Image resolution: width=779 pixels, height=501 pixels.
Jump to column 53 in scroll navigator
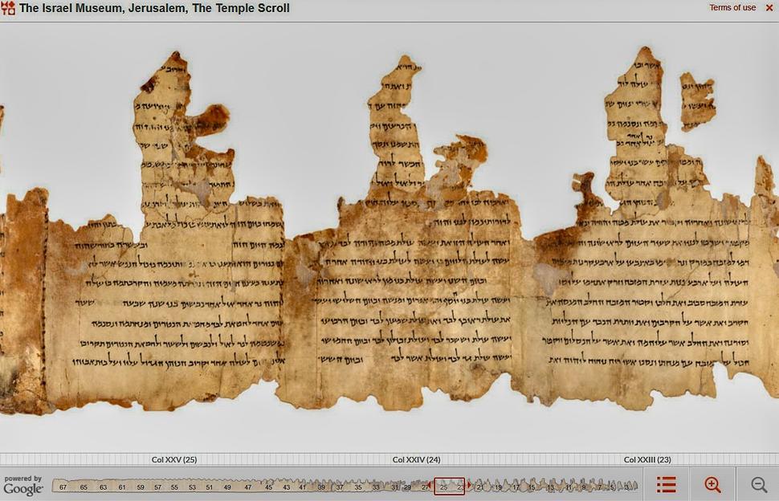coord(192,487)
